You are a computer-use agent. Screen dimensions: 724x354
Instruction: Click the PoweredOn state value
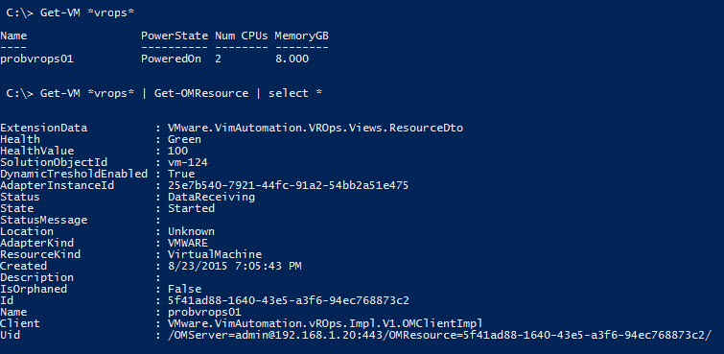pos(171,59)
